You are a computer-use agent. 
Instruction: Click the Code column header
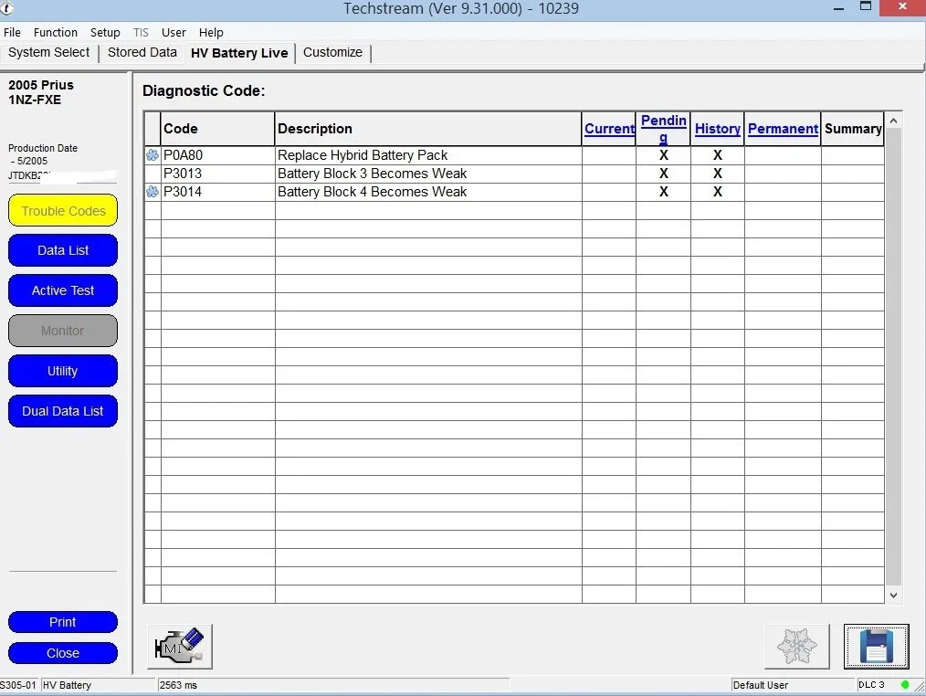coord(218,129)
